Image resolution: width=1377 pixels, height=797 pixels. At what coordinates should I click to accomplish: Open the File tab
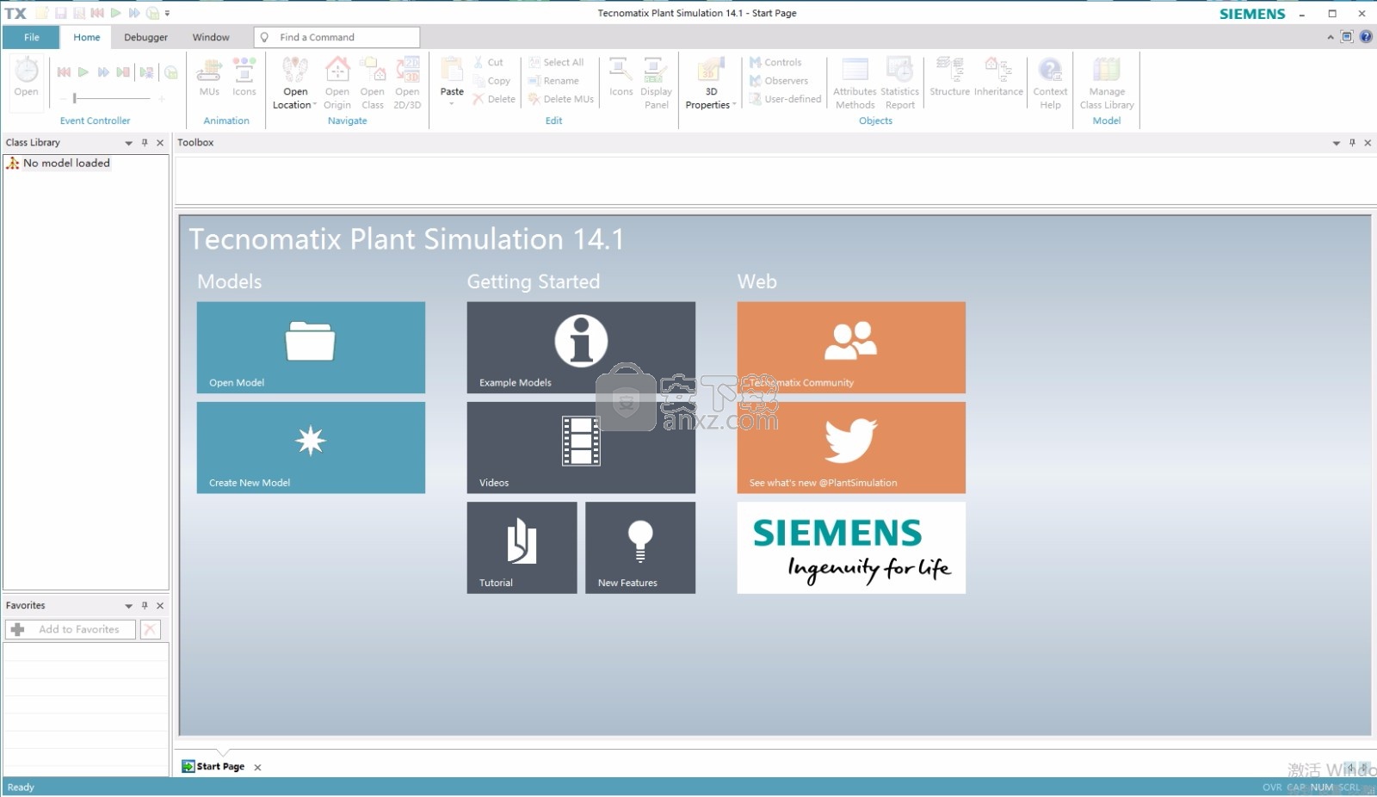click(x=32, y=37)
